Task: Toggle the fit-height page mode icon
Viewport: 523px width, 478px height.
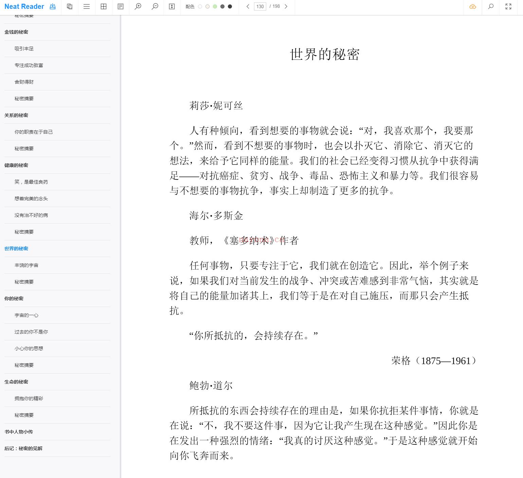Action: pos(172,6)
